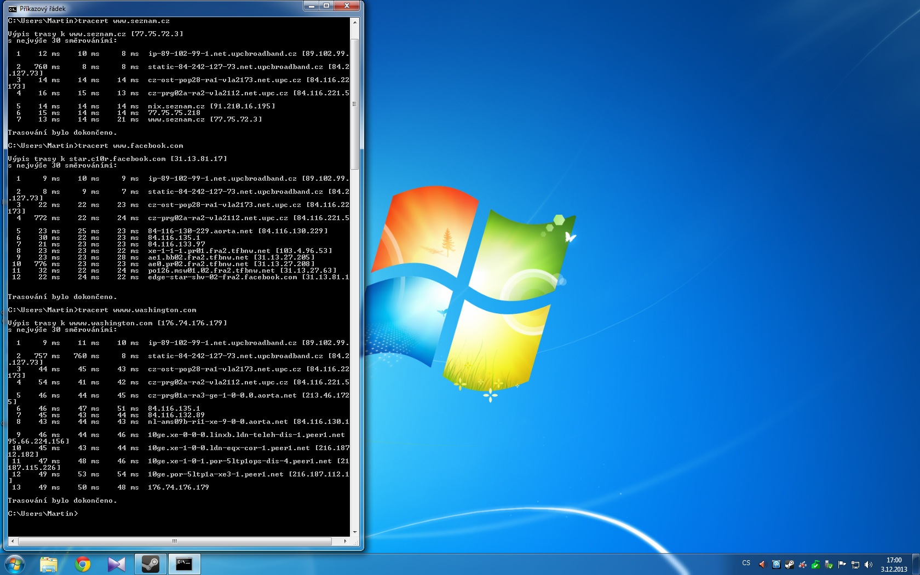This screenshot has height=575, width=920.
Task: Open Visual Studio from the taskbar
Action: [x=116, y=564]
